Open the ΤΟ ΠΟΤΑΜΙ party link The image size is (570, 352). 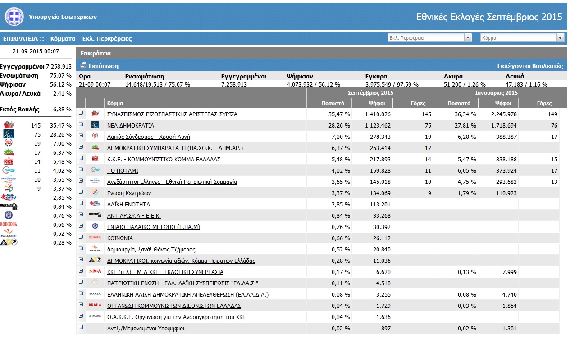tap(123, 171)
